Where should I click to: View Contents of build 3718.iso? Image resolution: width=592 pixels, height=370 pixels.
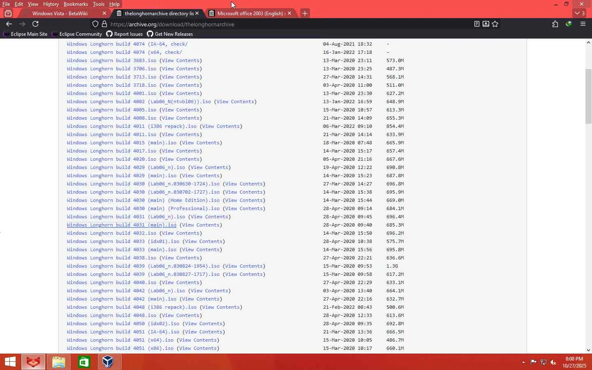click(x=180, y=85)
